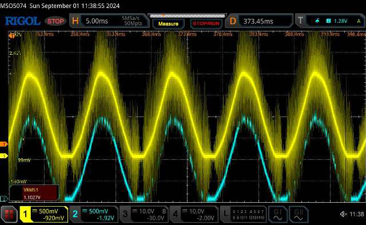This screenshot has height=225, width=366.
Task: Select the VRMS1 measurement result box
Action: coord(34,193)
